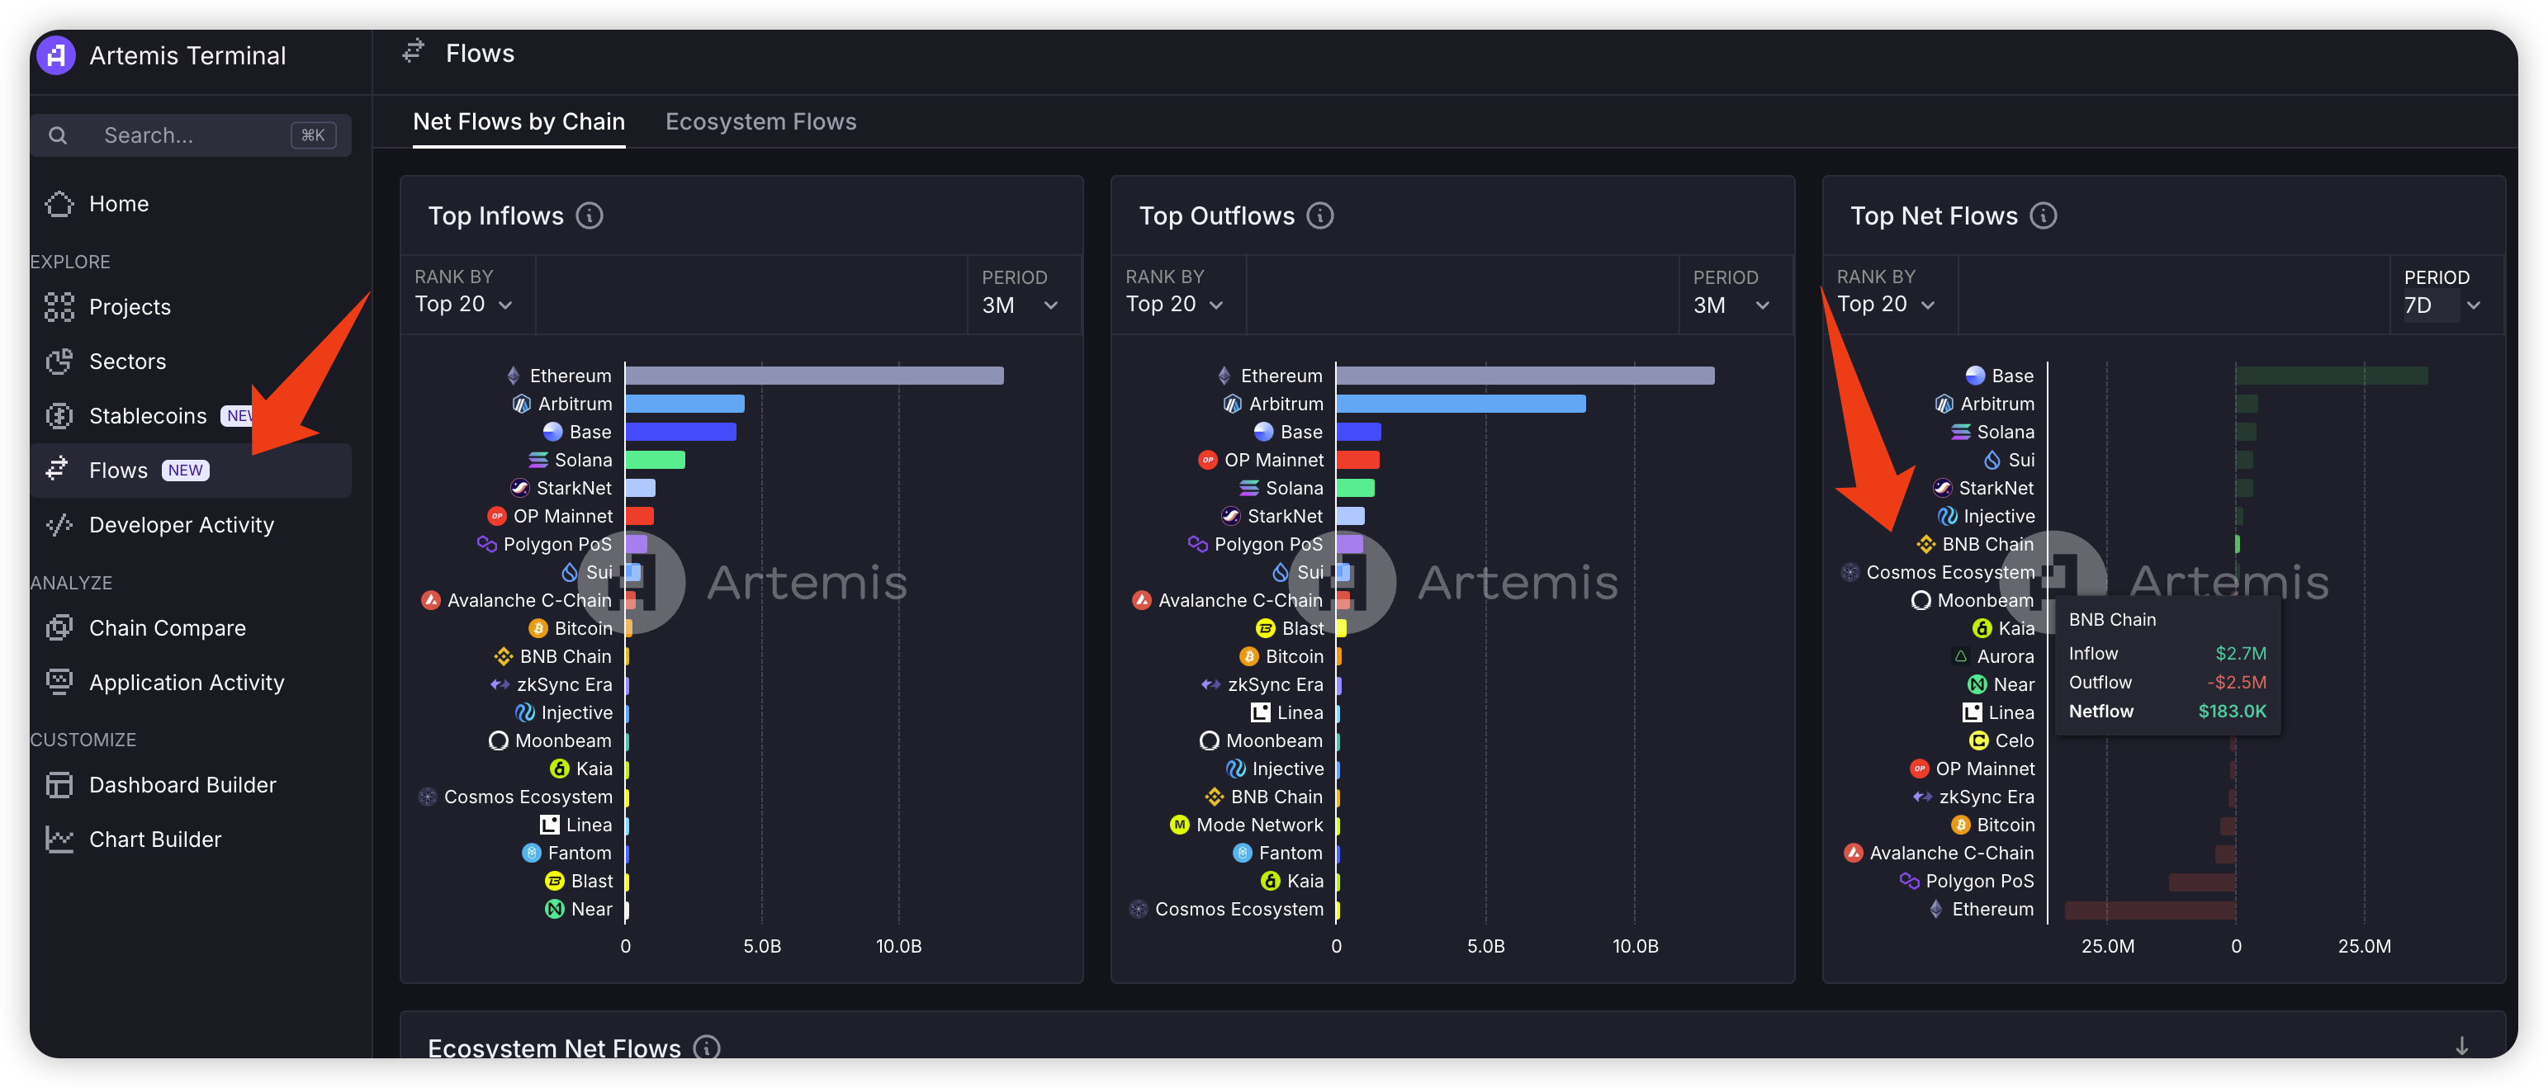The height and width of the screenshot is (1088, 2548).
Task: Switch to the Ecosystem Flows tab
Action: coord(760,121)
